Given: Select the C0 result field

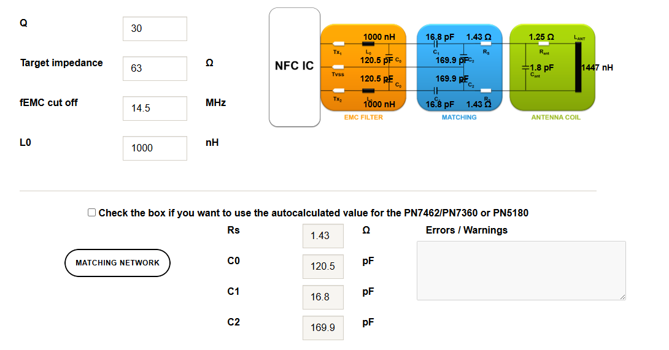Looking at the screenshot, I should [323, 266].
